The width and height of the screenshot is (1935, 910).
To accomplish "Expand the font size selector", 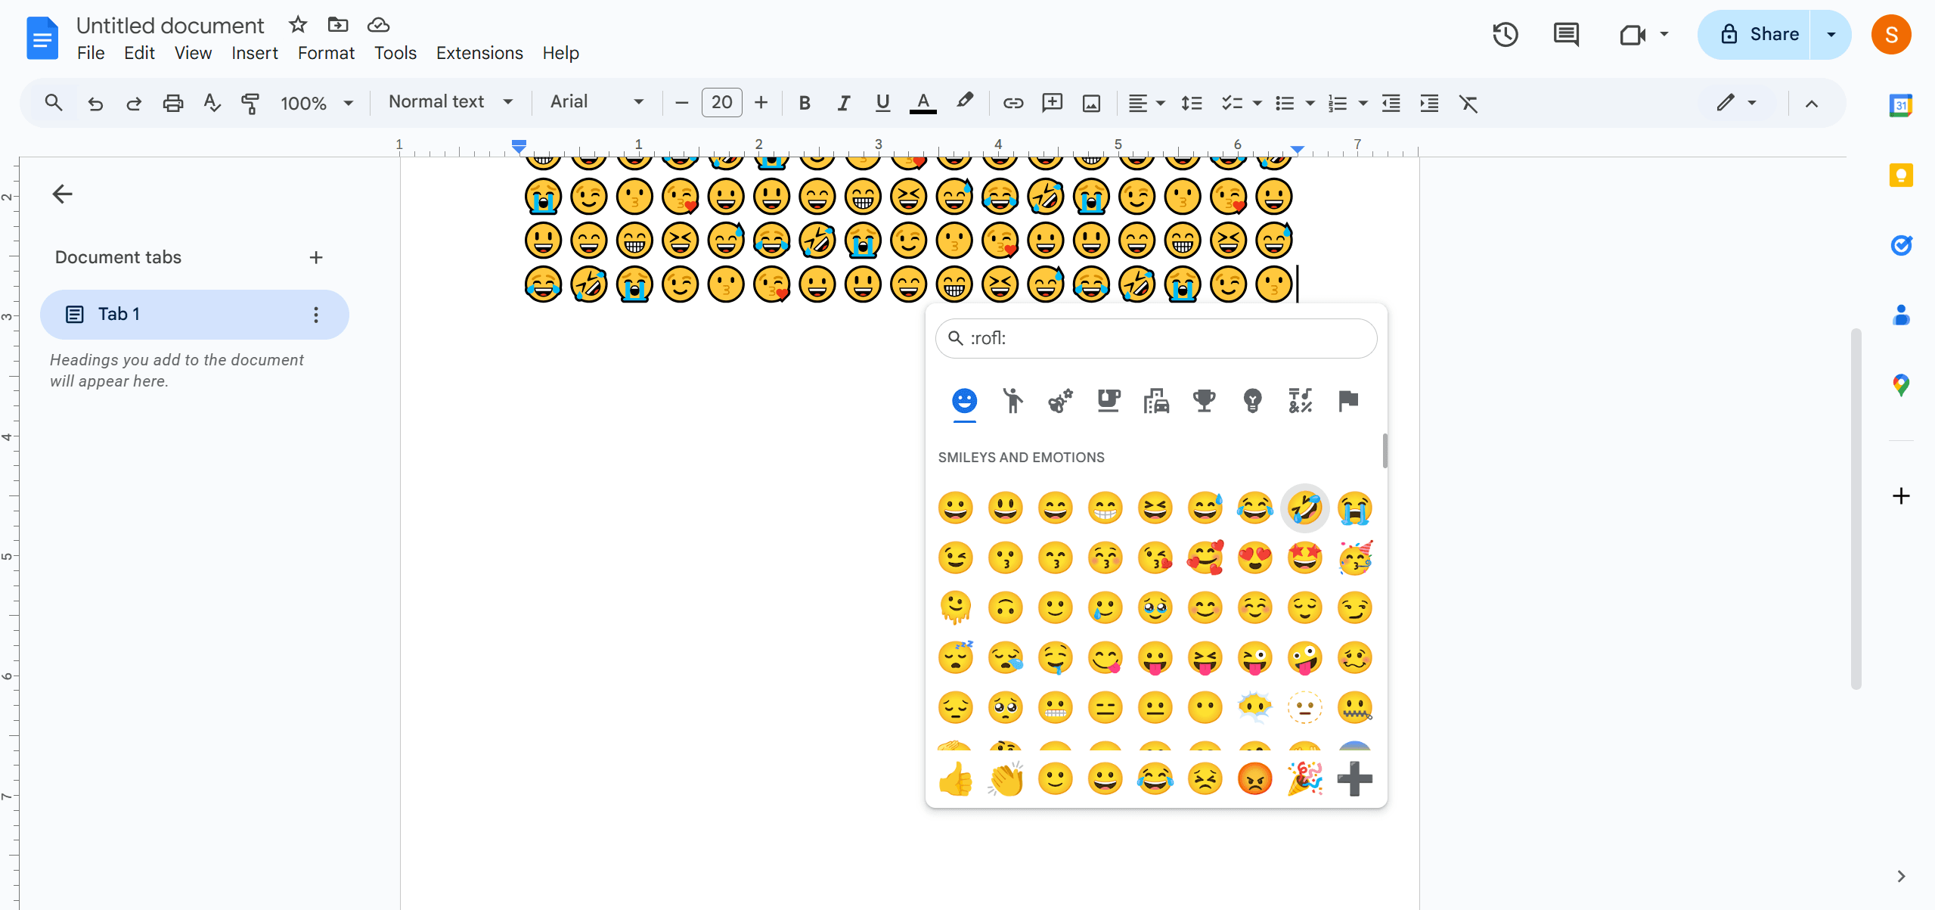I will click(721, 102).
